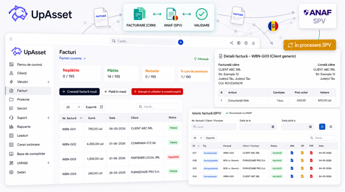Click the orange DP icon for row G17
This screenshot has width=345, height=192.
coord(302,153)
